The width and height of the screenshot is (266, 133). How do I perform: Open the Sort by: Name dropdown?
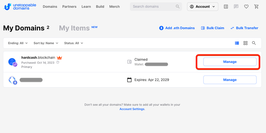(x=46, y=43)
